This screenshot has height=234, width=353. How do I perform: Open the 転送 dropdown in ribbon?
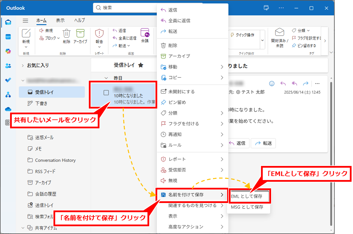[x=128, y=46]
